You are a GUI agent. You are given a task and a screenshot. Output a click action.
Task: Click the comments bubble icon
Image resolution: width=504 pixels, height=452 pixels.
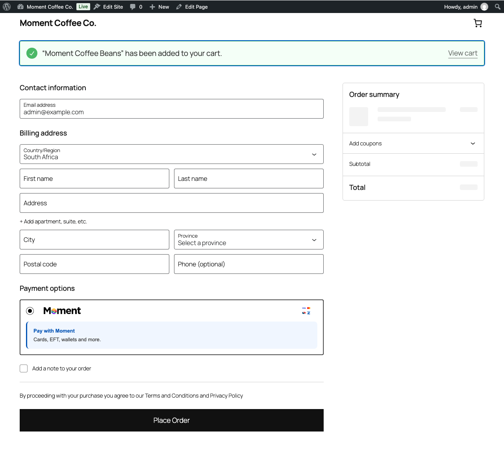coord(133,7)
